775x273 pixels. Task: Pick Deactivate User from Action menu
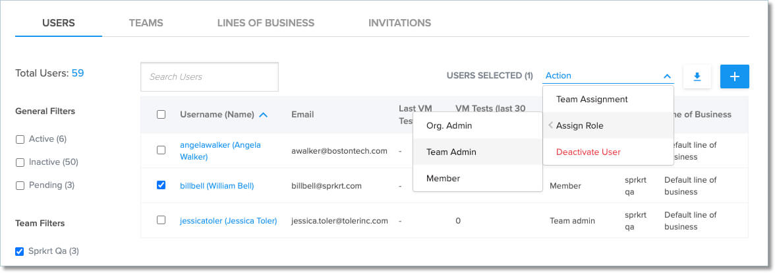(x=588, y=152)
